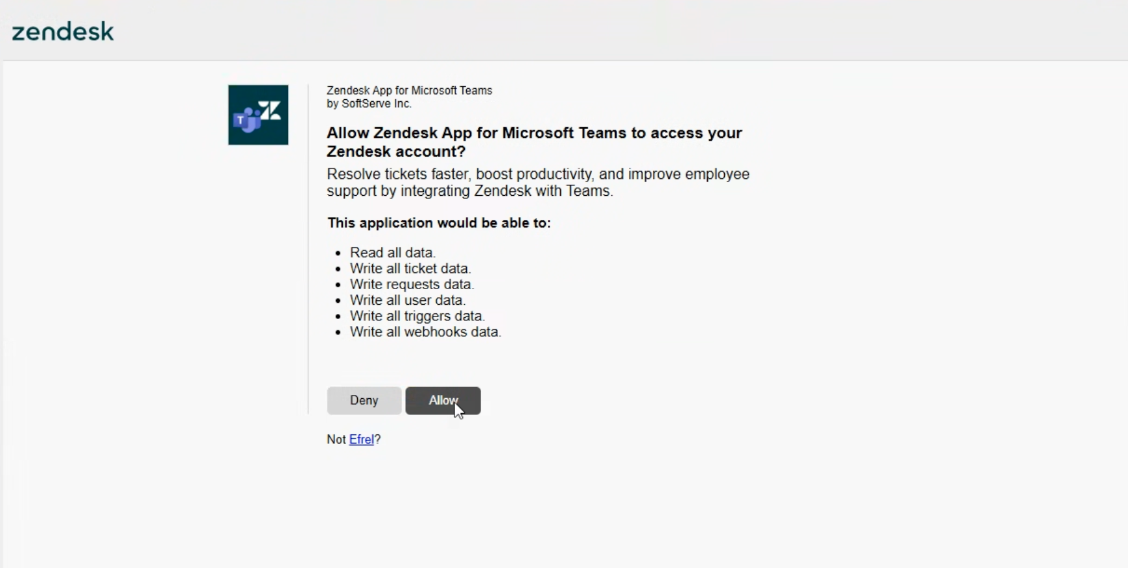This screenshot has height=568, width=1128.
Task: Click the 'Resolve tickets faster' description paragraph
Action: pyautogui.click(x=538, y=182)
